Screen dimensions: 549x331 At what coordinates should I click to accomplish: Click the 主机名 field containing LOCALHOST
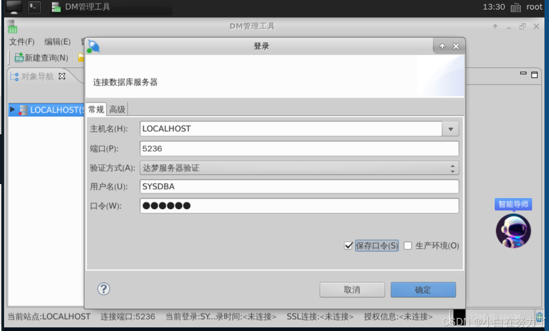[291, 129]
